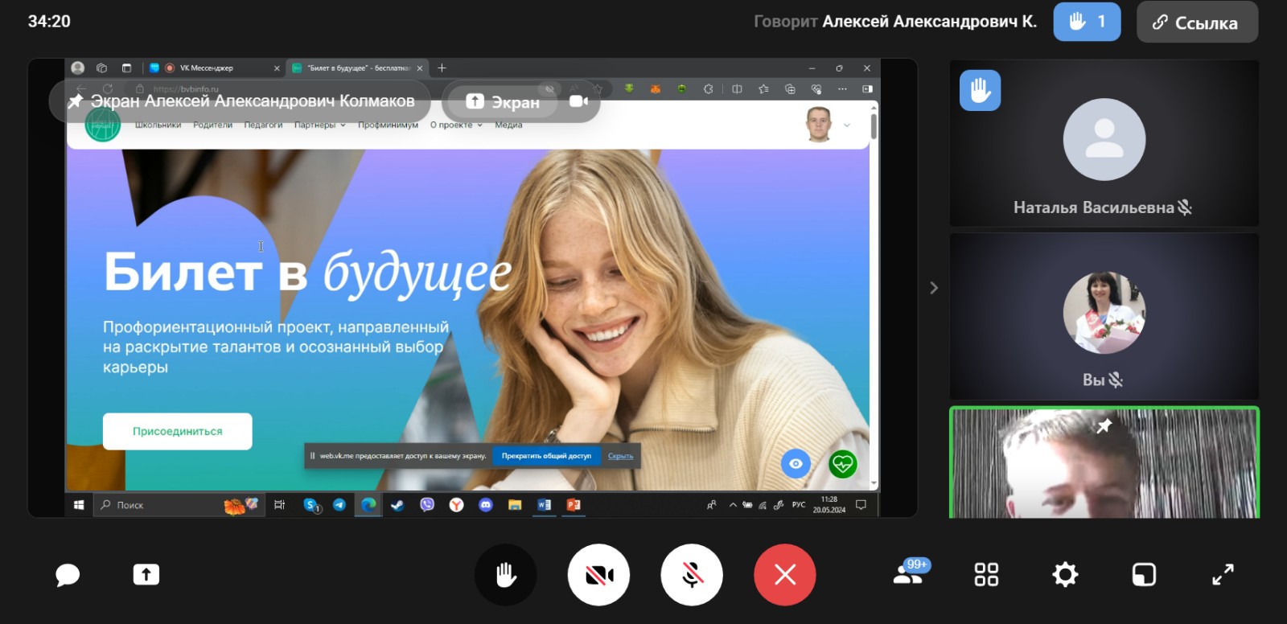Open Discord from the shared taskbar
The height and width of the screenshot is (624, 1287).
point(486,505)
